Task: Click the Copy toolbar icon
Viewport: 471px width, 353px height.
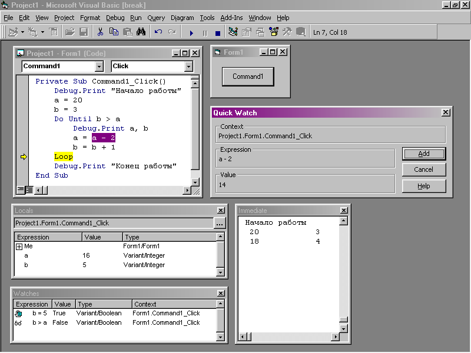Action: tap(114, 32)
